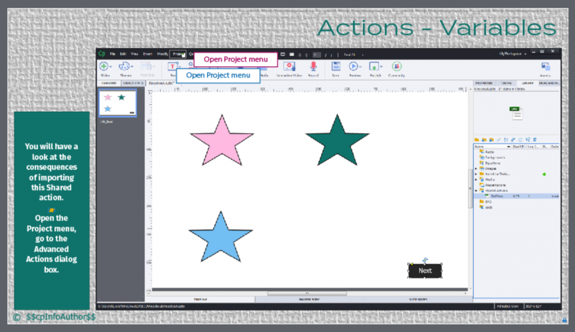Expand the Media folder in Library
Screen dimensions: 575x332
tap(477, 179)
